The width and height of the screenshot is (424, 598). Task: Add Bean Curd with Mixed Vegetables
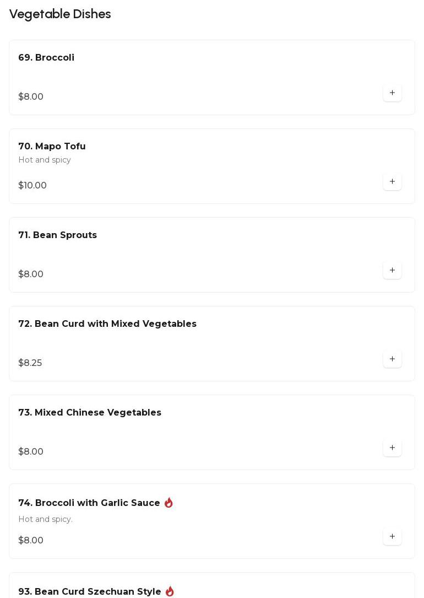392,359
